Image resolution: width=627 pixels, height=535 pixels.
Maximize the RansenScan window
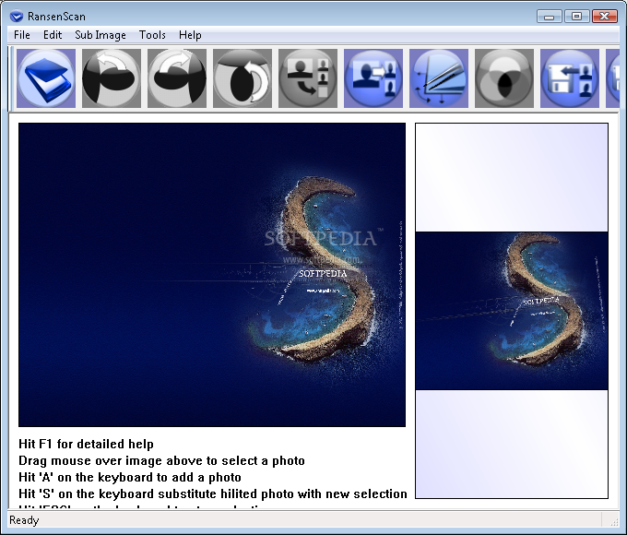tap(576, 17)
